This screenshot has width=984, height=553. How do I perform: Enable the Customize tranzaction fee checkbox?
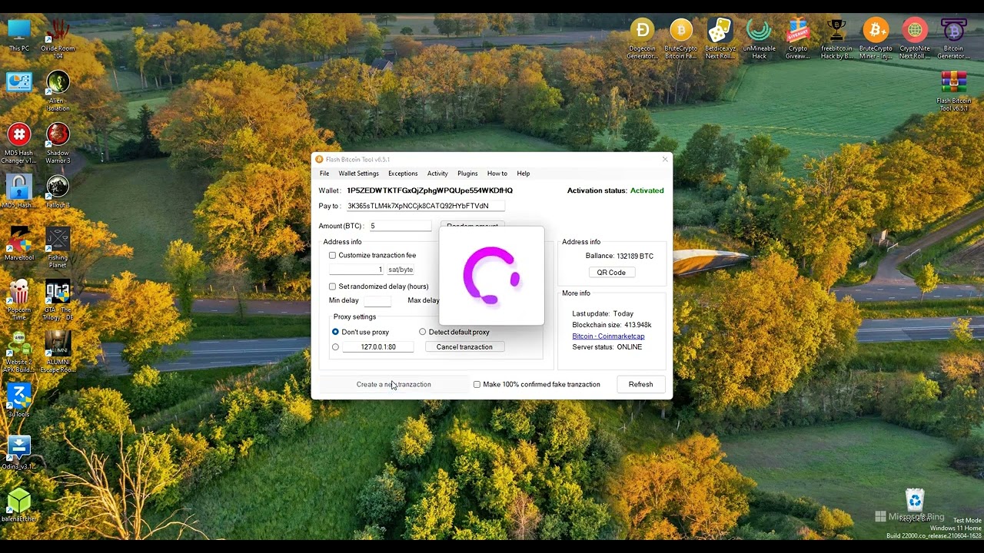tap(333, 256)
